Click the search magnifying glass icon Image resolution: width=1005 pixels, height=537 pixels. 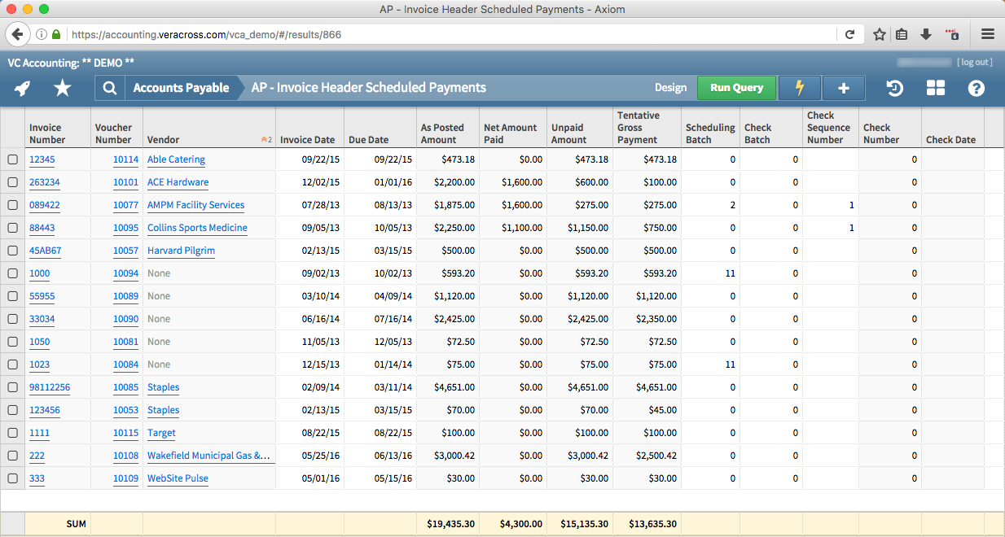click(110, 87)
